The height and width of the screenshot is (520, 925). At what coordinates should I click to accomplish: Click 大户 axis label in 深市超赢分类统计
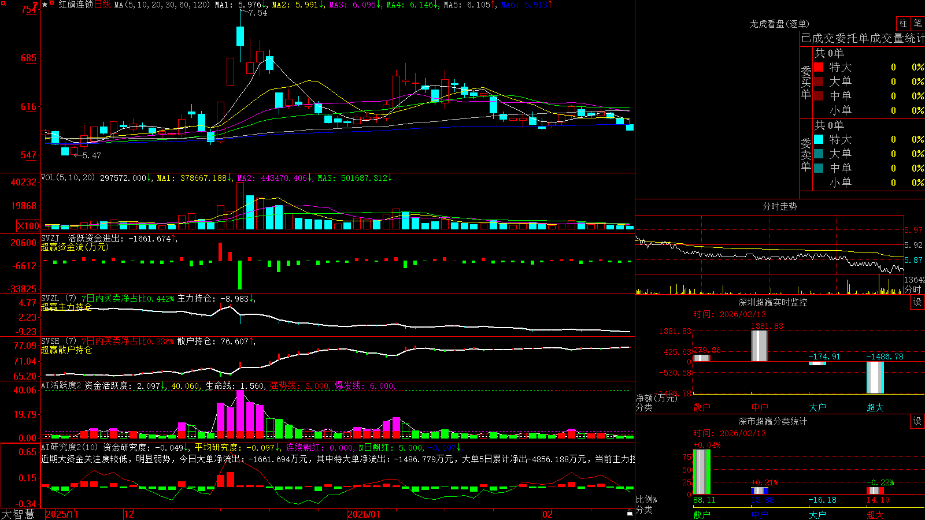pos(817,515)
